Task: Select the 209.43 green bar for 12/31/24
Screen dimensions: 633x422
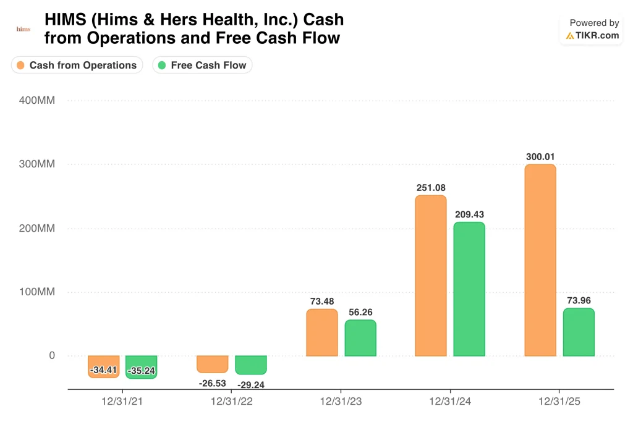Action: click(469, 289)
